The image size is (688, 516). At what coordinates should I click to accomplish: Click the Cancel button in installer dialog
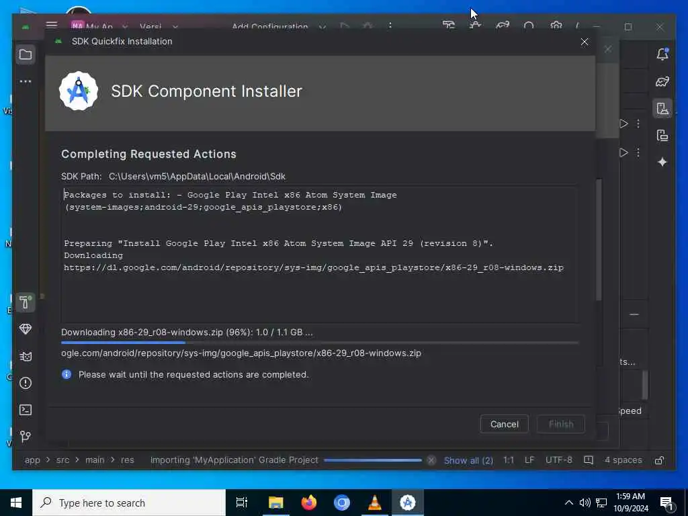click(504, 425)
